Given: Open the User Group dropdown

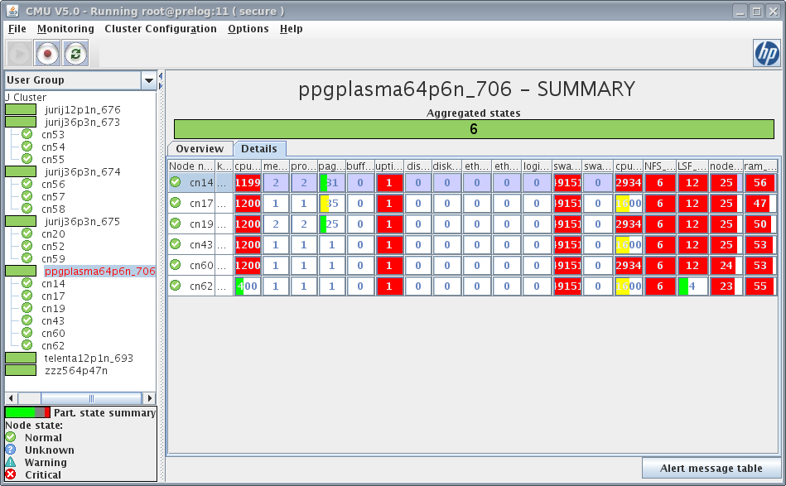Looking at the screenshot, I should (x=149, y=80).
